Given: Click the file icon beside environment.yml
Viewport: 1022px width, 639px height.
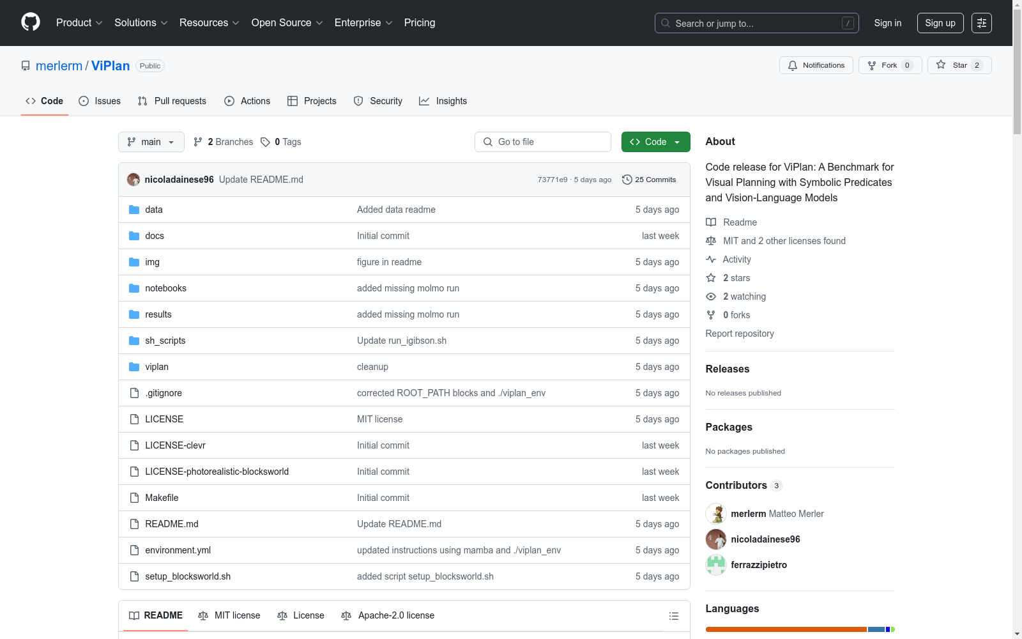Looking at the screenshot, I should (x=134, y=550).
